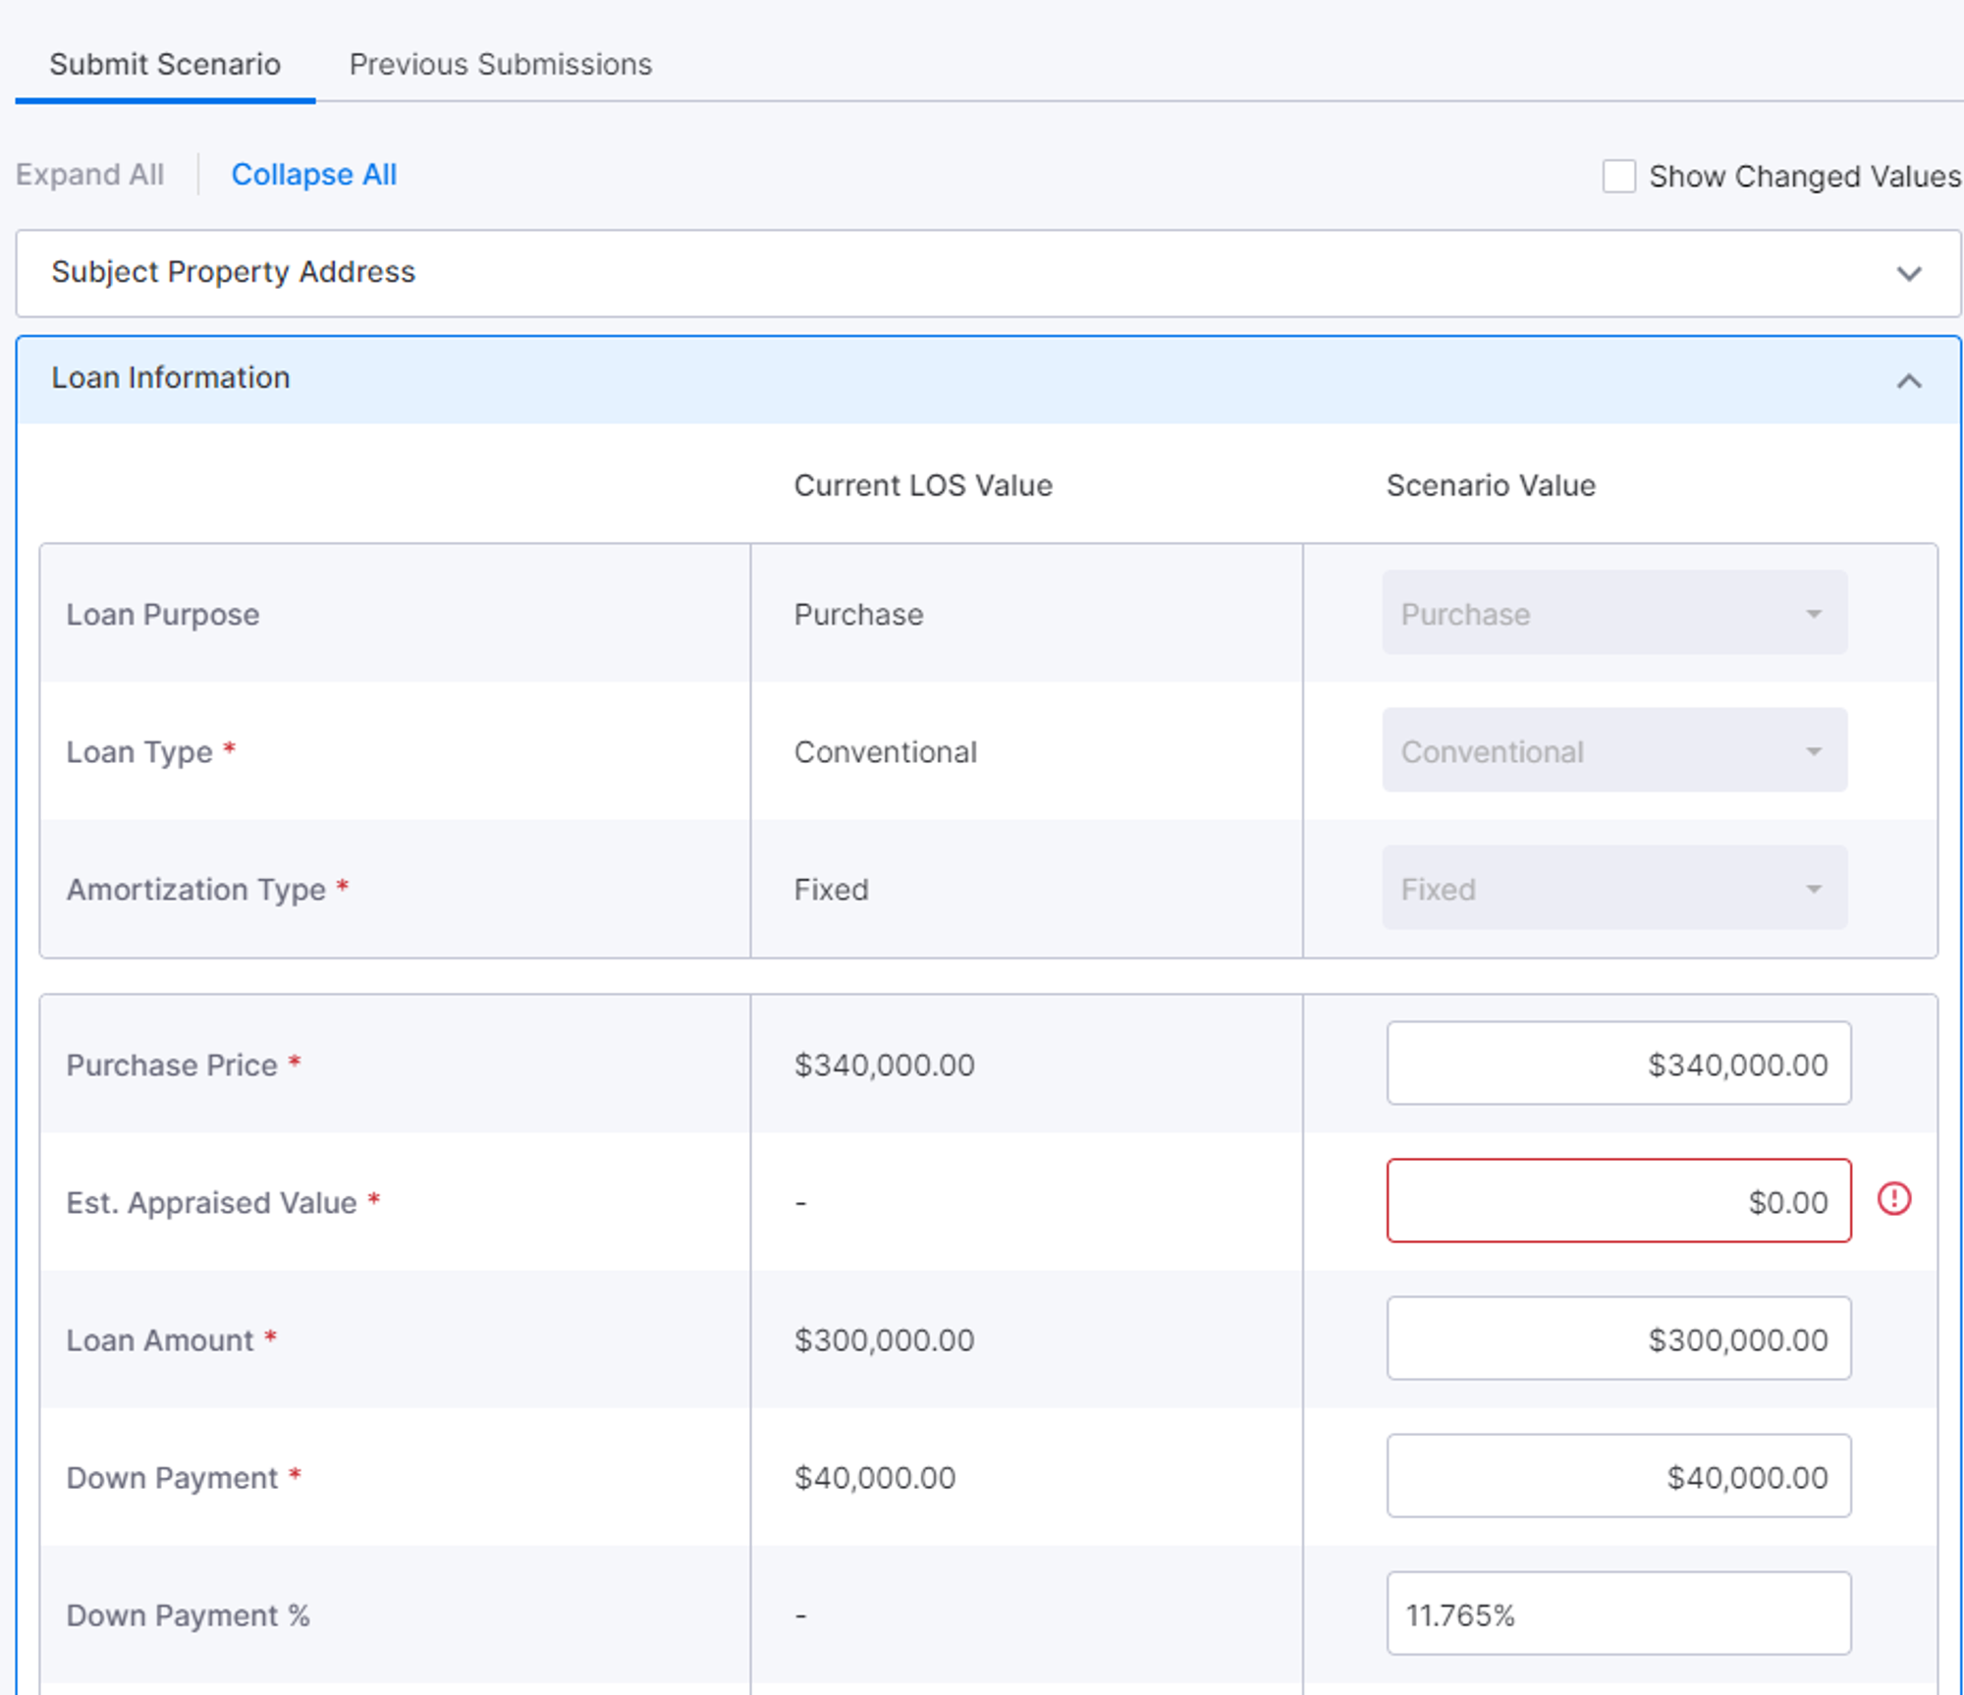The width and height of the screenshot is (1964, 1695).
Task: Click the Down Payment scenario amount field
Action: [x=1617, y=1476]
